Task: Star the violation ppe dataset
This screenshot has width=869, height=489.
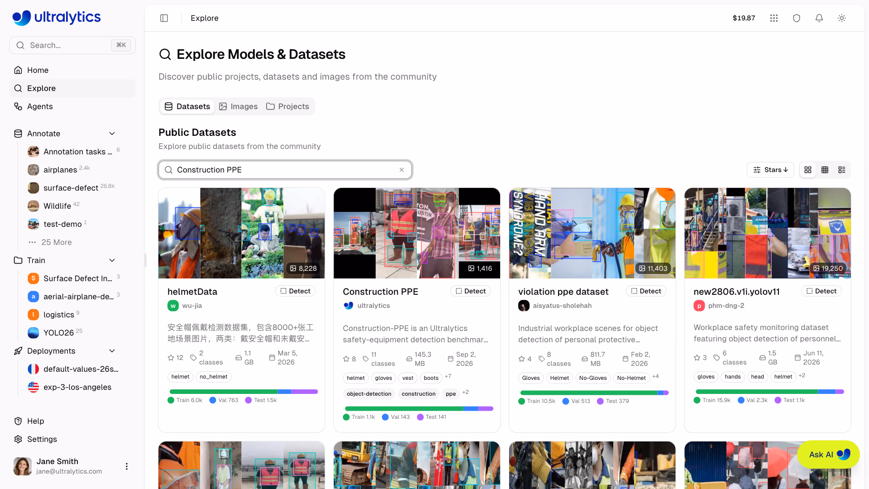Action: [522, 359]
